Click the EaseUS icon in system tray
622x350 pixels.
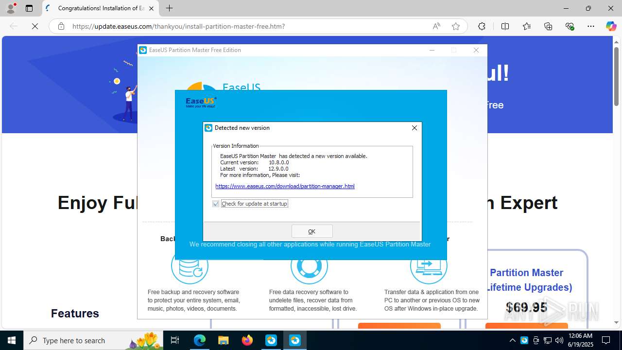point(524,340)
